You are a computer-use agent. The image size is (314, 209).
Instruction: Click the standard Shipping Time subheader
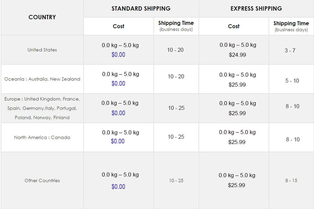pos(176,26)
